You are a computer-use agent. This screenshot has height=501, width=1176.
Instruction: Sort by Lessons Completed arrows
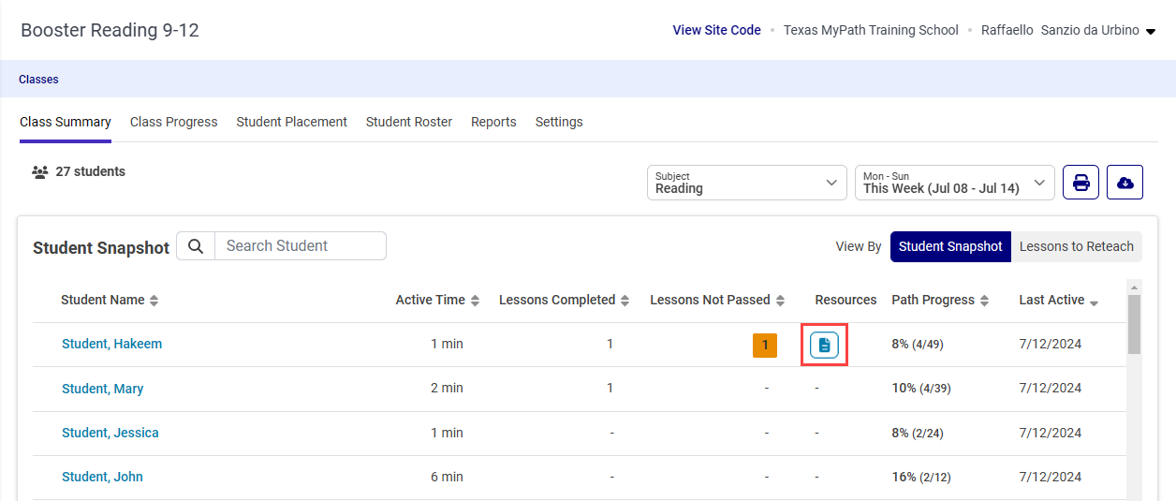tap(625, 301)
